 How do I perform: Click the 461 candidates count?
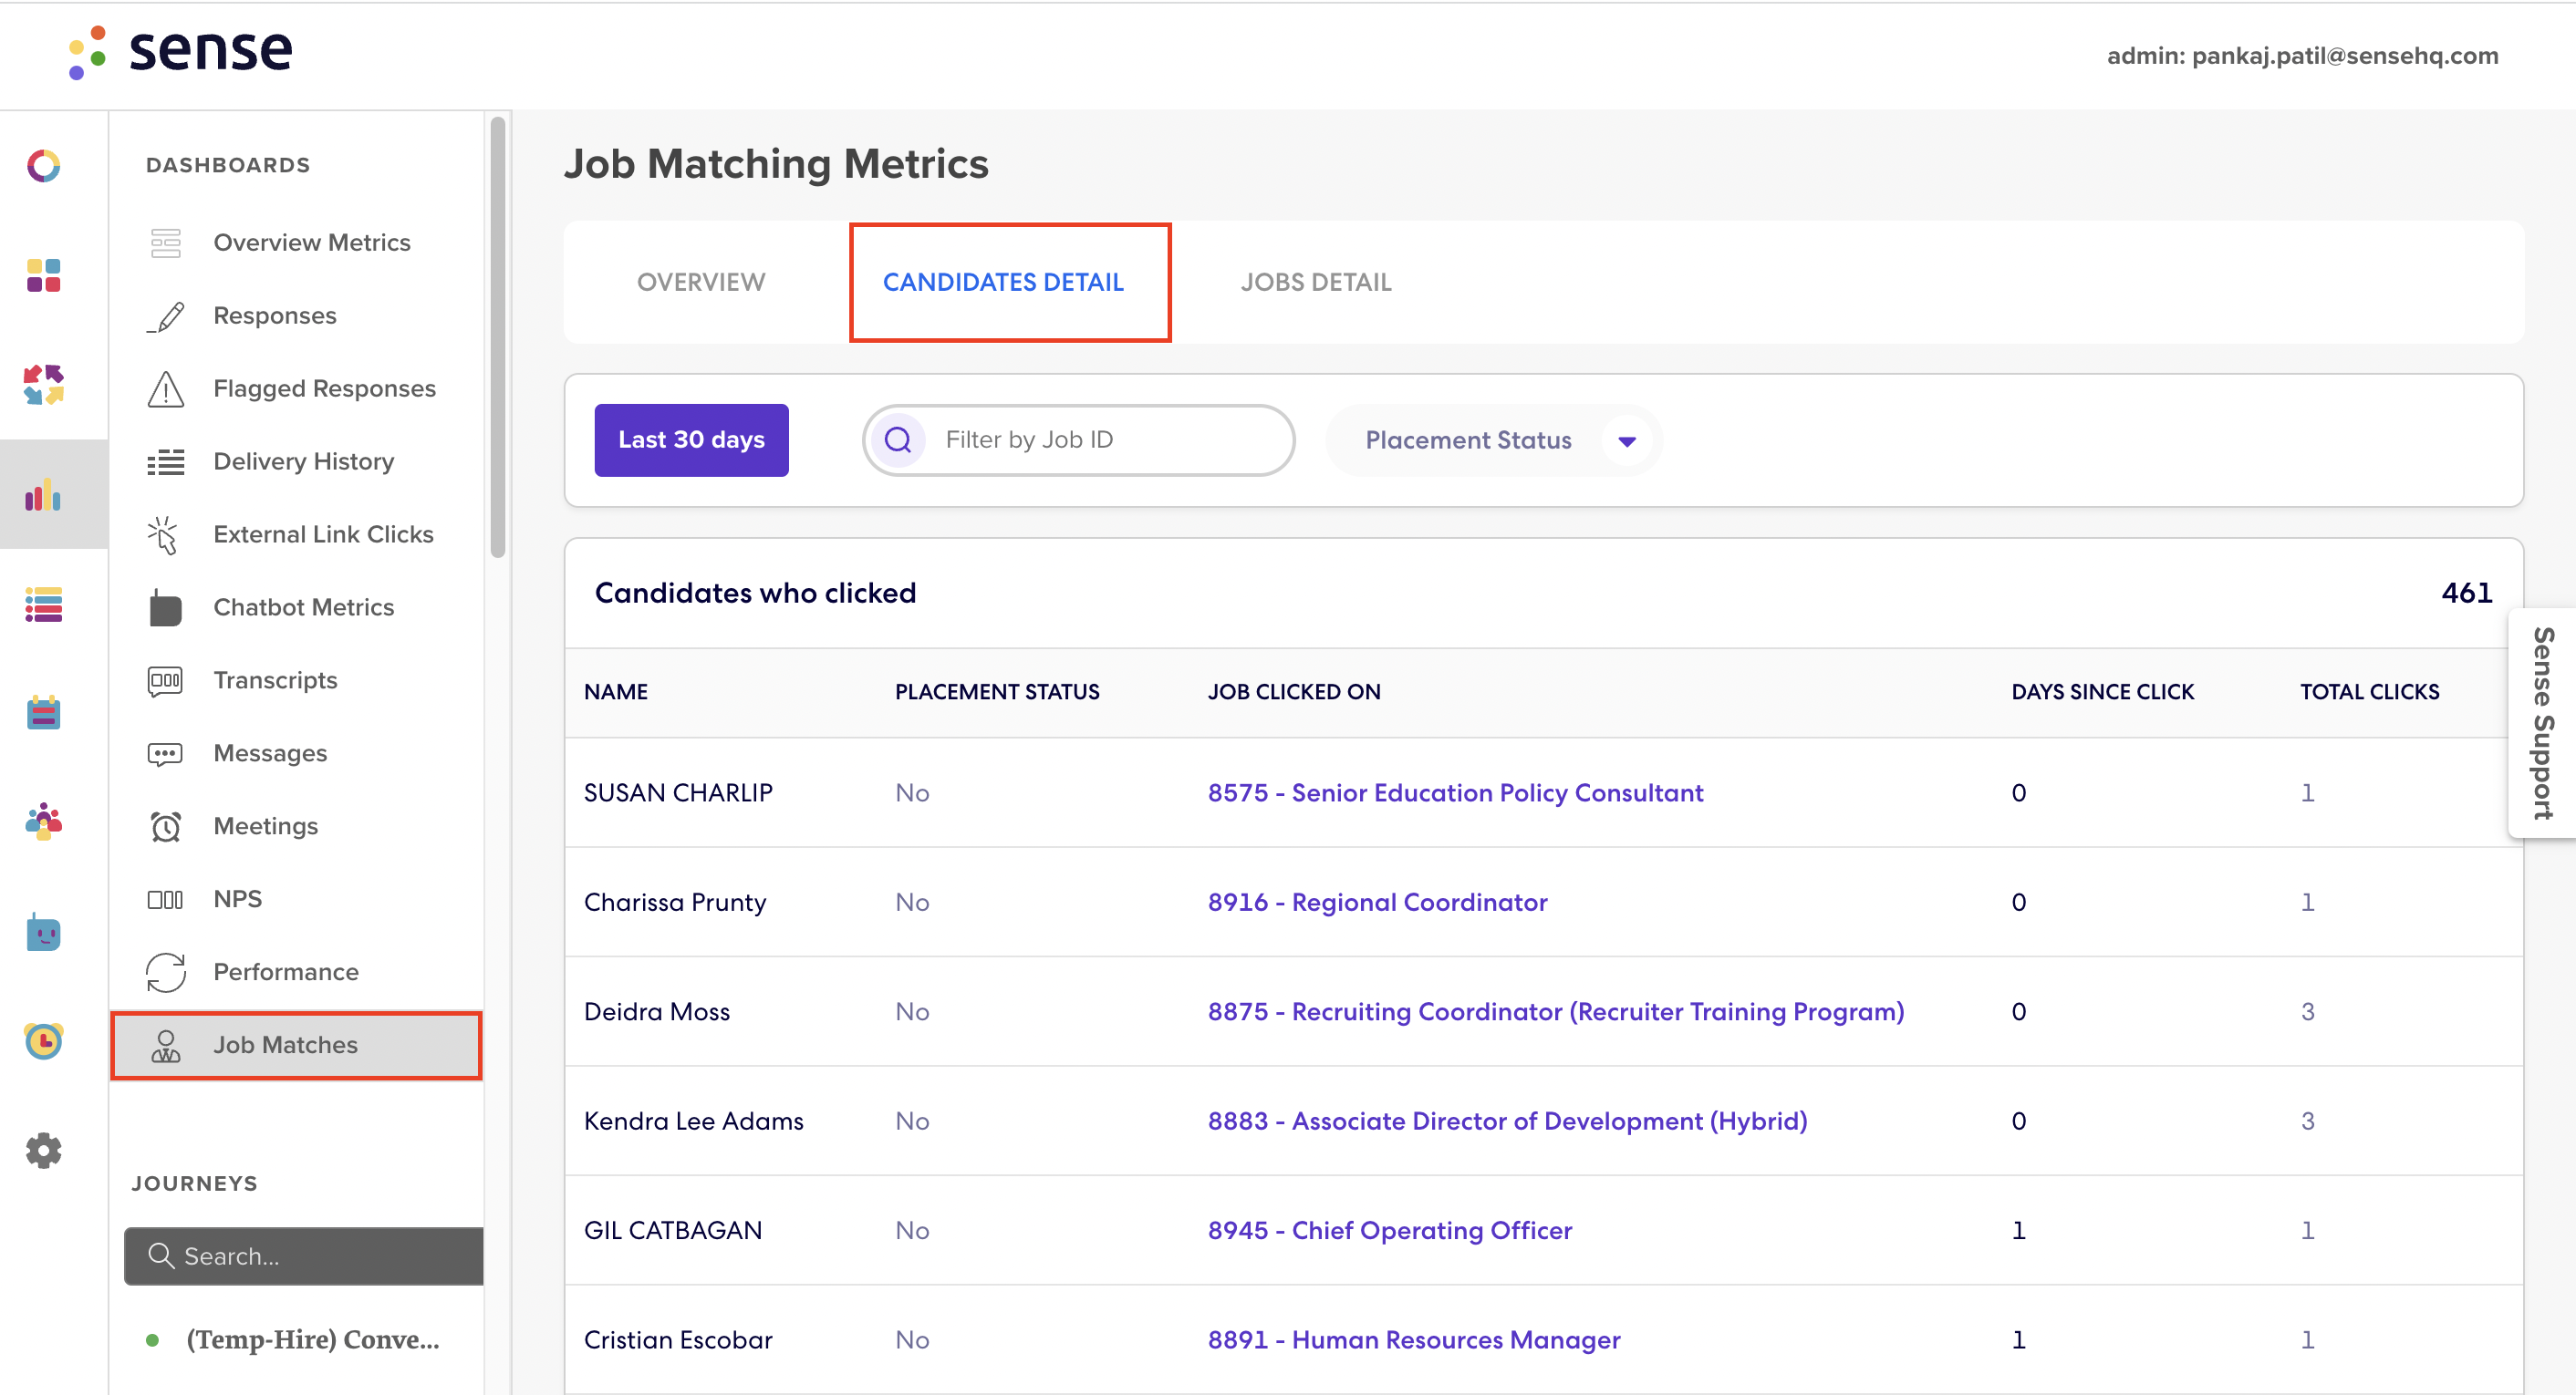pos(2466,594)
